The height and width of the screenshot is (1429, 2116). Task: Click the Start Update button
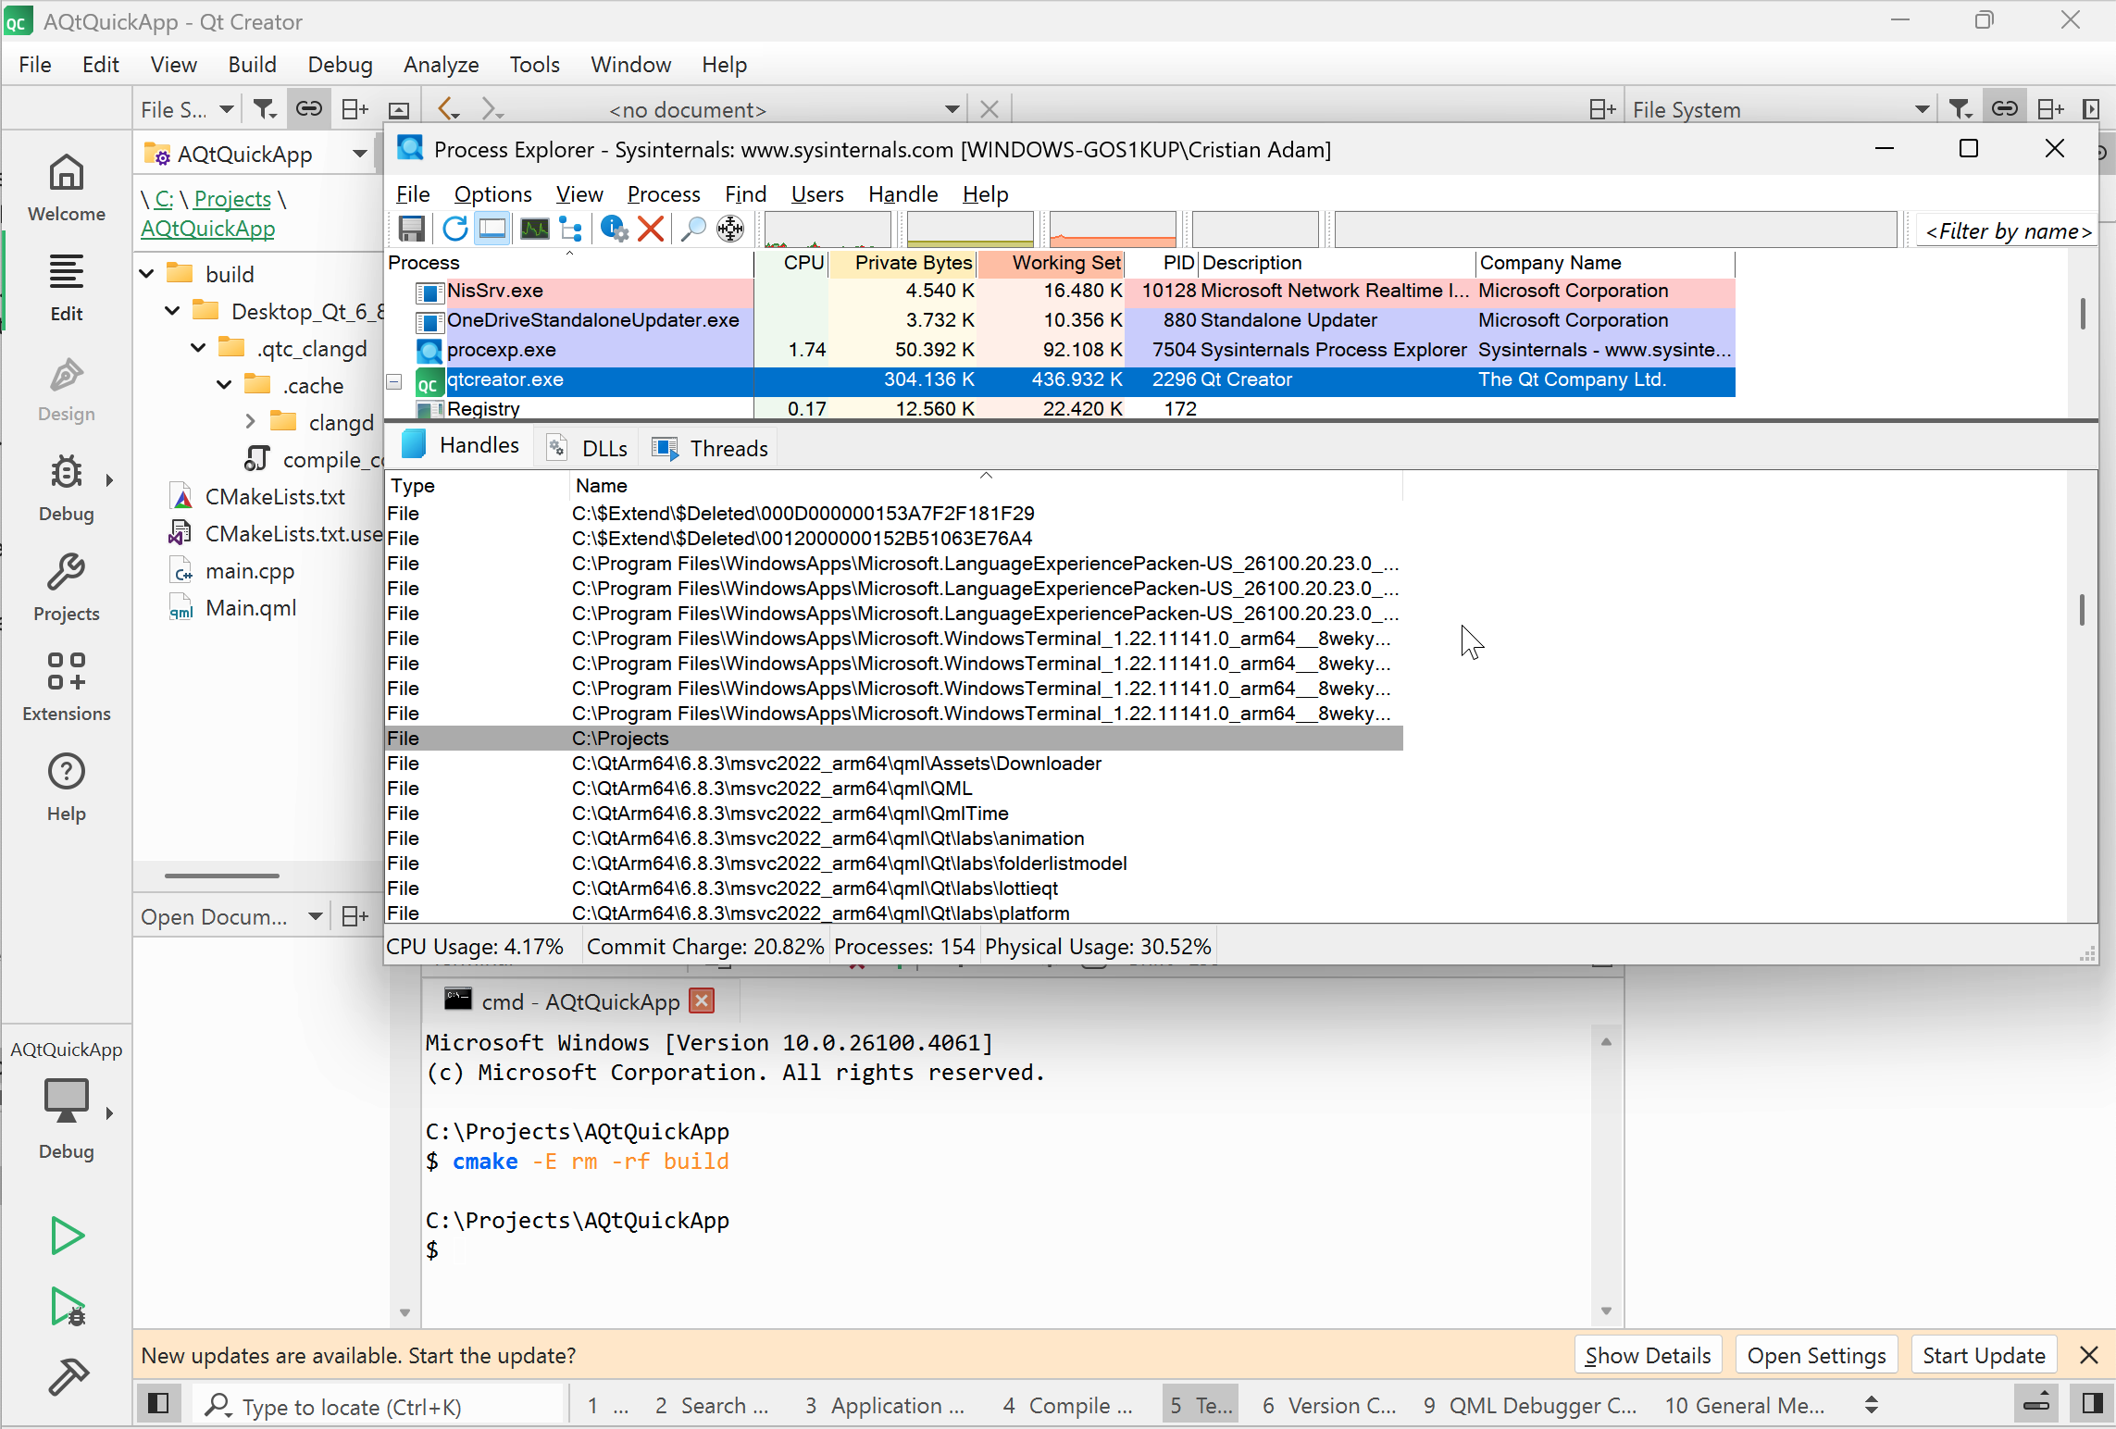click(1984, 1356)
